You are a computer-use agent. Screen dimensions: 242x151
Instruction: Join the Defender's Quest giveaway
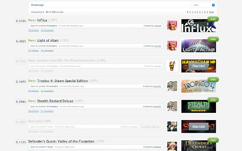pos(213,140)
